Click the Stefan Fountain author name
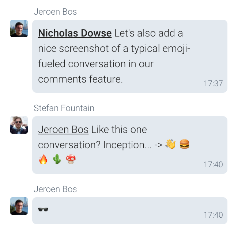This screenshot has width=234, height=233. pos(64,108)
